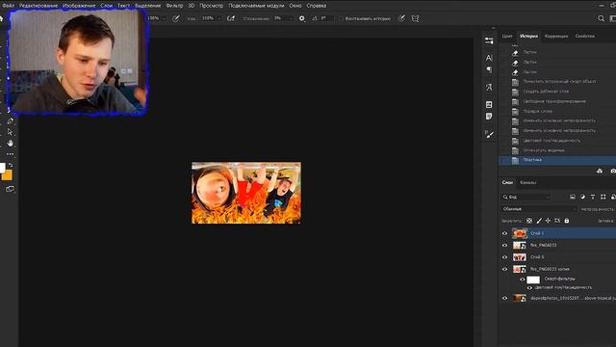Toggle lock all padlock icon
Screen dimensions: 616x347
tap(567, 221)
